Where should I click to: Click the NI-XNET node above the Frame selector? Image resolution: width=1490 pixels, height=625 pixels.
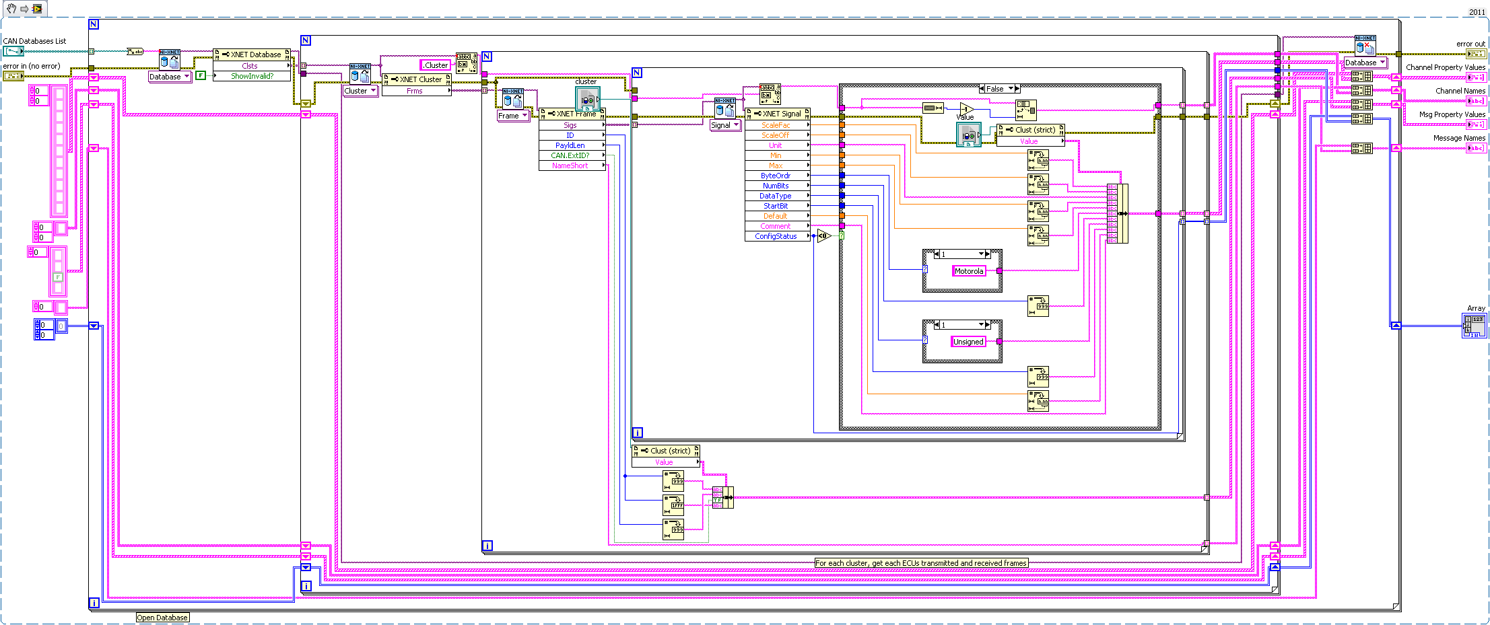(x=513, y=99)
